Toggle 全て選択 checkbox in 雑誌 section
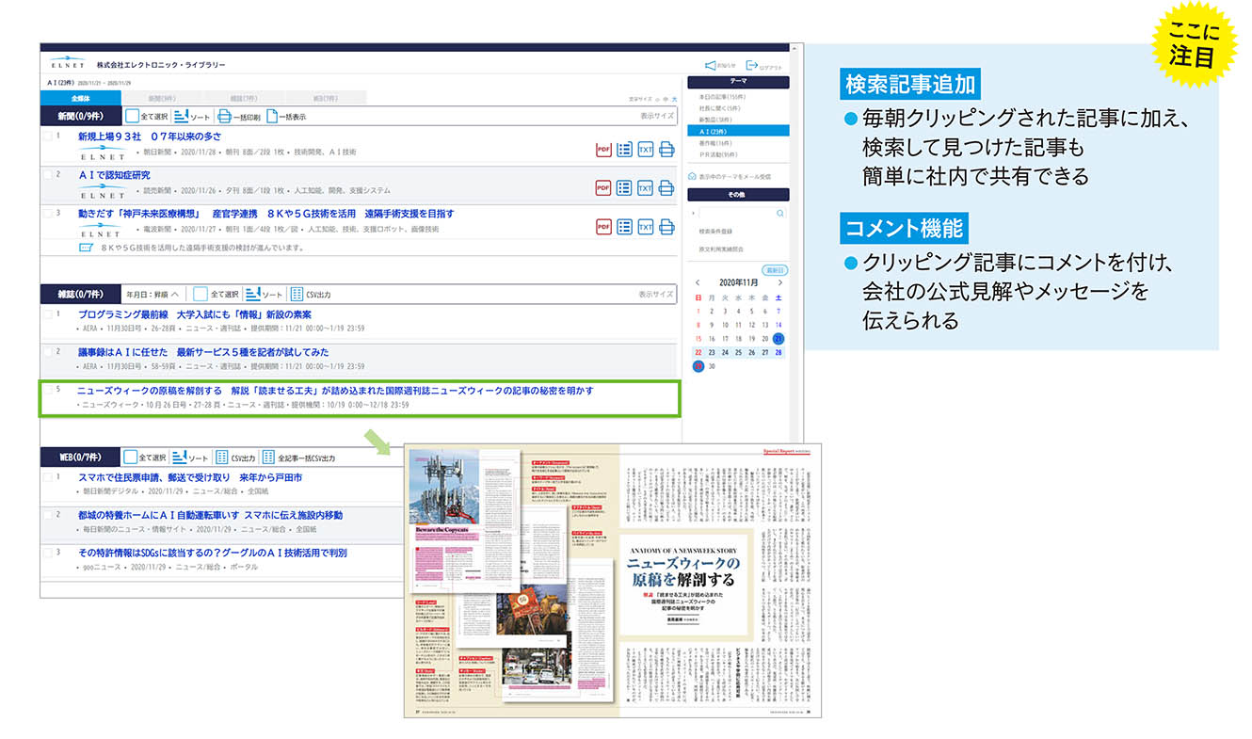This screenshot has width=1252, height=739. (200, 294)
